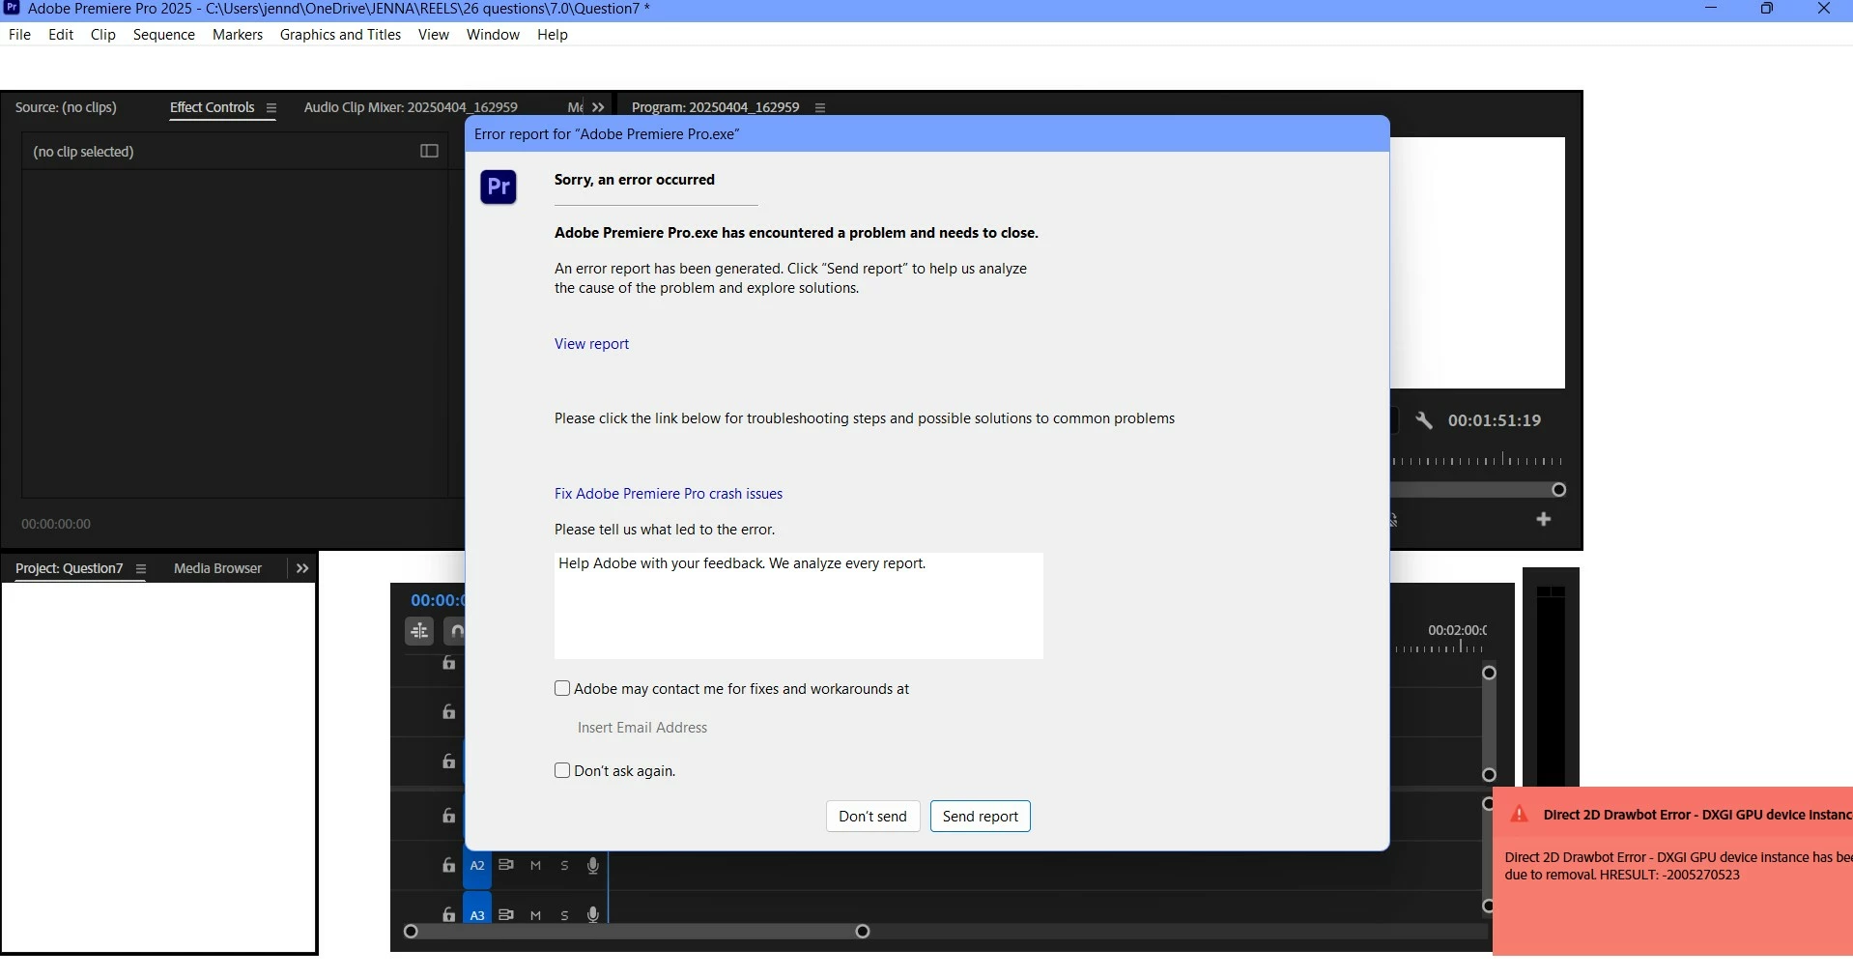Open 'Fix Adobe Premiere Pro crash issues' link
The height and width of the screenshot is (978, 1853).
point(669,494)
